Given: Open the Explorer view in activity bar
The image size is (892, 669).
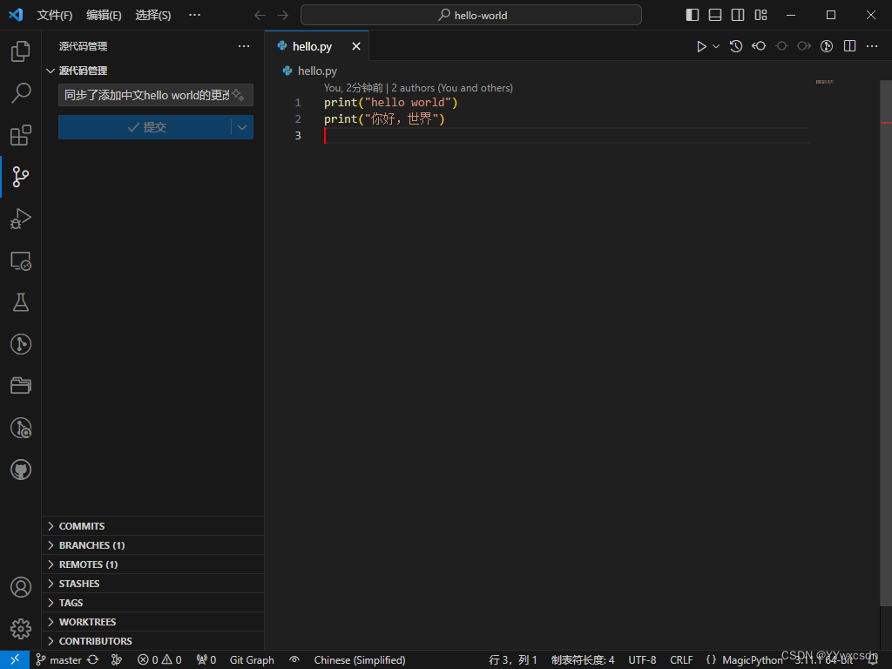Looking at the screenshot, I should point(21,51).
